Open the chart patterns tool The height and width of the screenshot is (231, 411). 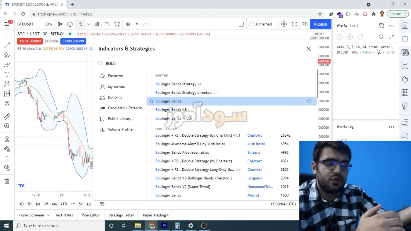coord(7,84)
